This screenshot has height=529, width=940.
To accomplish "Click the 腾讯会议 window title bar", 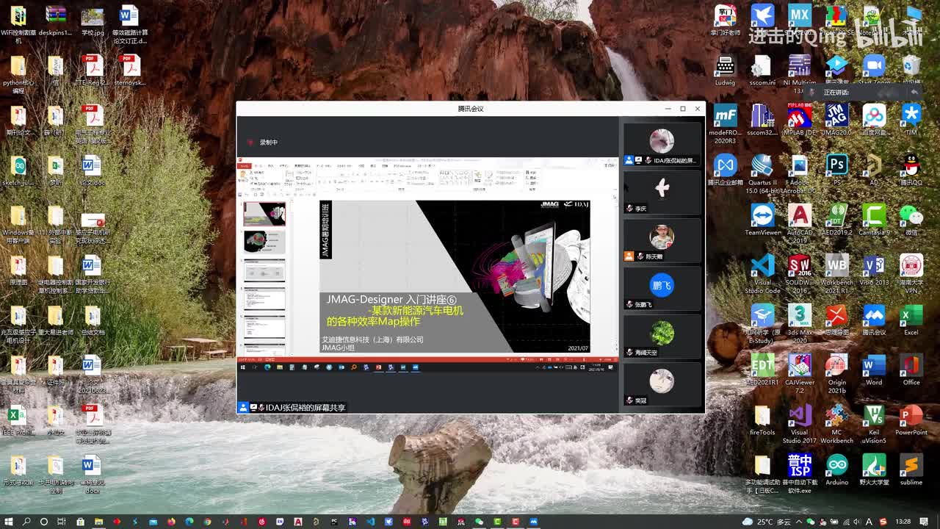I will pyautogui.click(x=471, y=109).
